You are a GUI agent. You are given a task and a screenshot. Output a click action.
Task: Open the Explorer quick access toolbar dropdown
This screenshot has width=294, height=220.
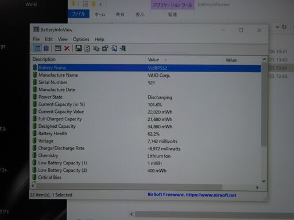coord(100,5)
